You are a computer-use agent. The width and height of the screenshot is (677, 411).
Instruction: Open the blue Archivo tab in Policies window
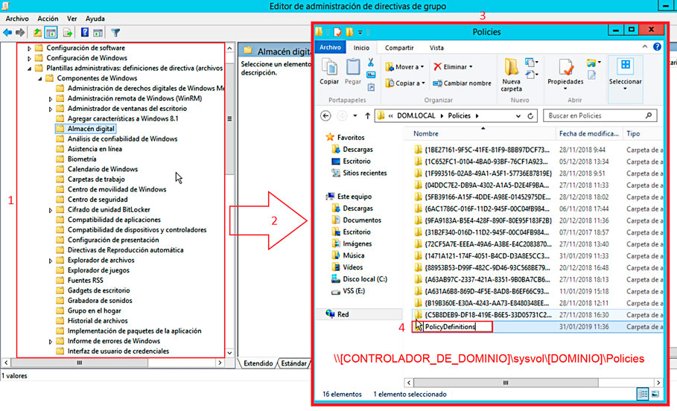[x=330, y=47]
